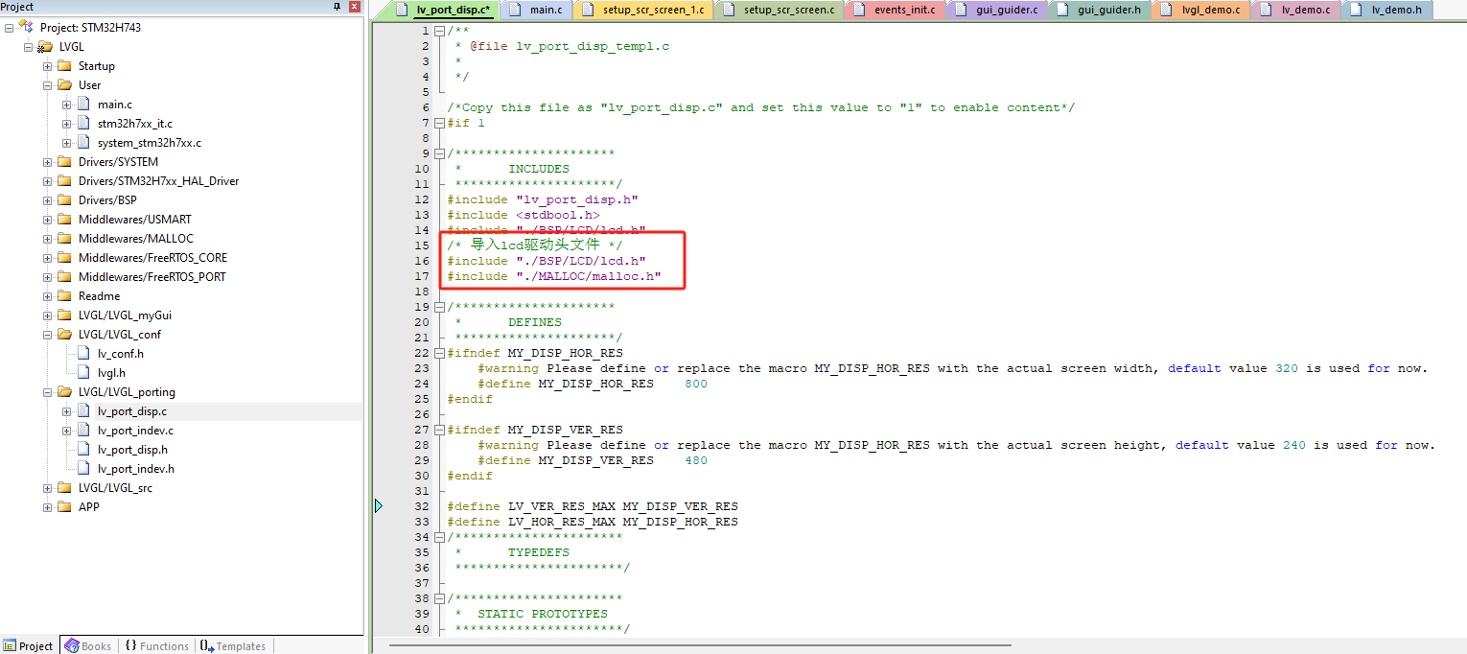Click the system_stm32h7xx.c file icon

[x=83, y=142]
